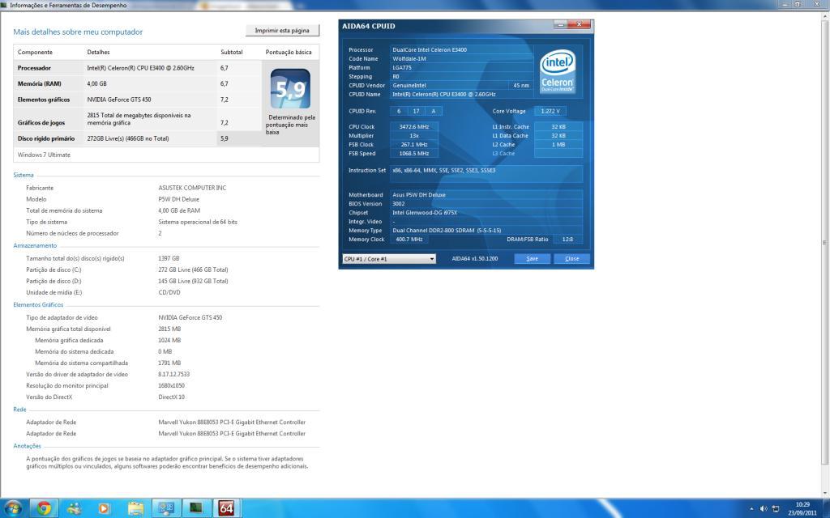Select the DirectX 10 version value
This screenshot has height=518, width=830.
click(x=172, y=397)
